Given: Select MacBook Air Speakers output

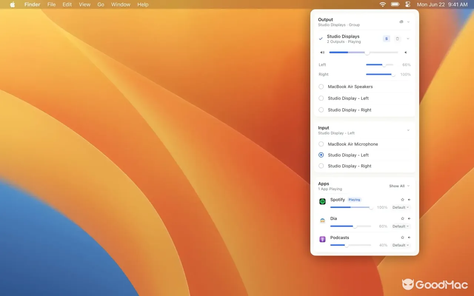Looking at the screenshot, I should point(365,87).
